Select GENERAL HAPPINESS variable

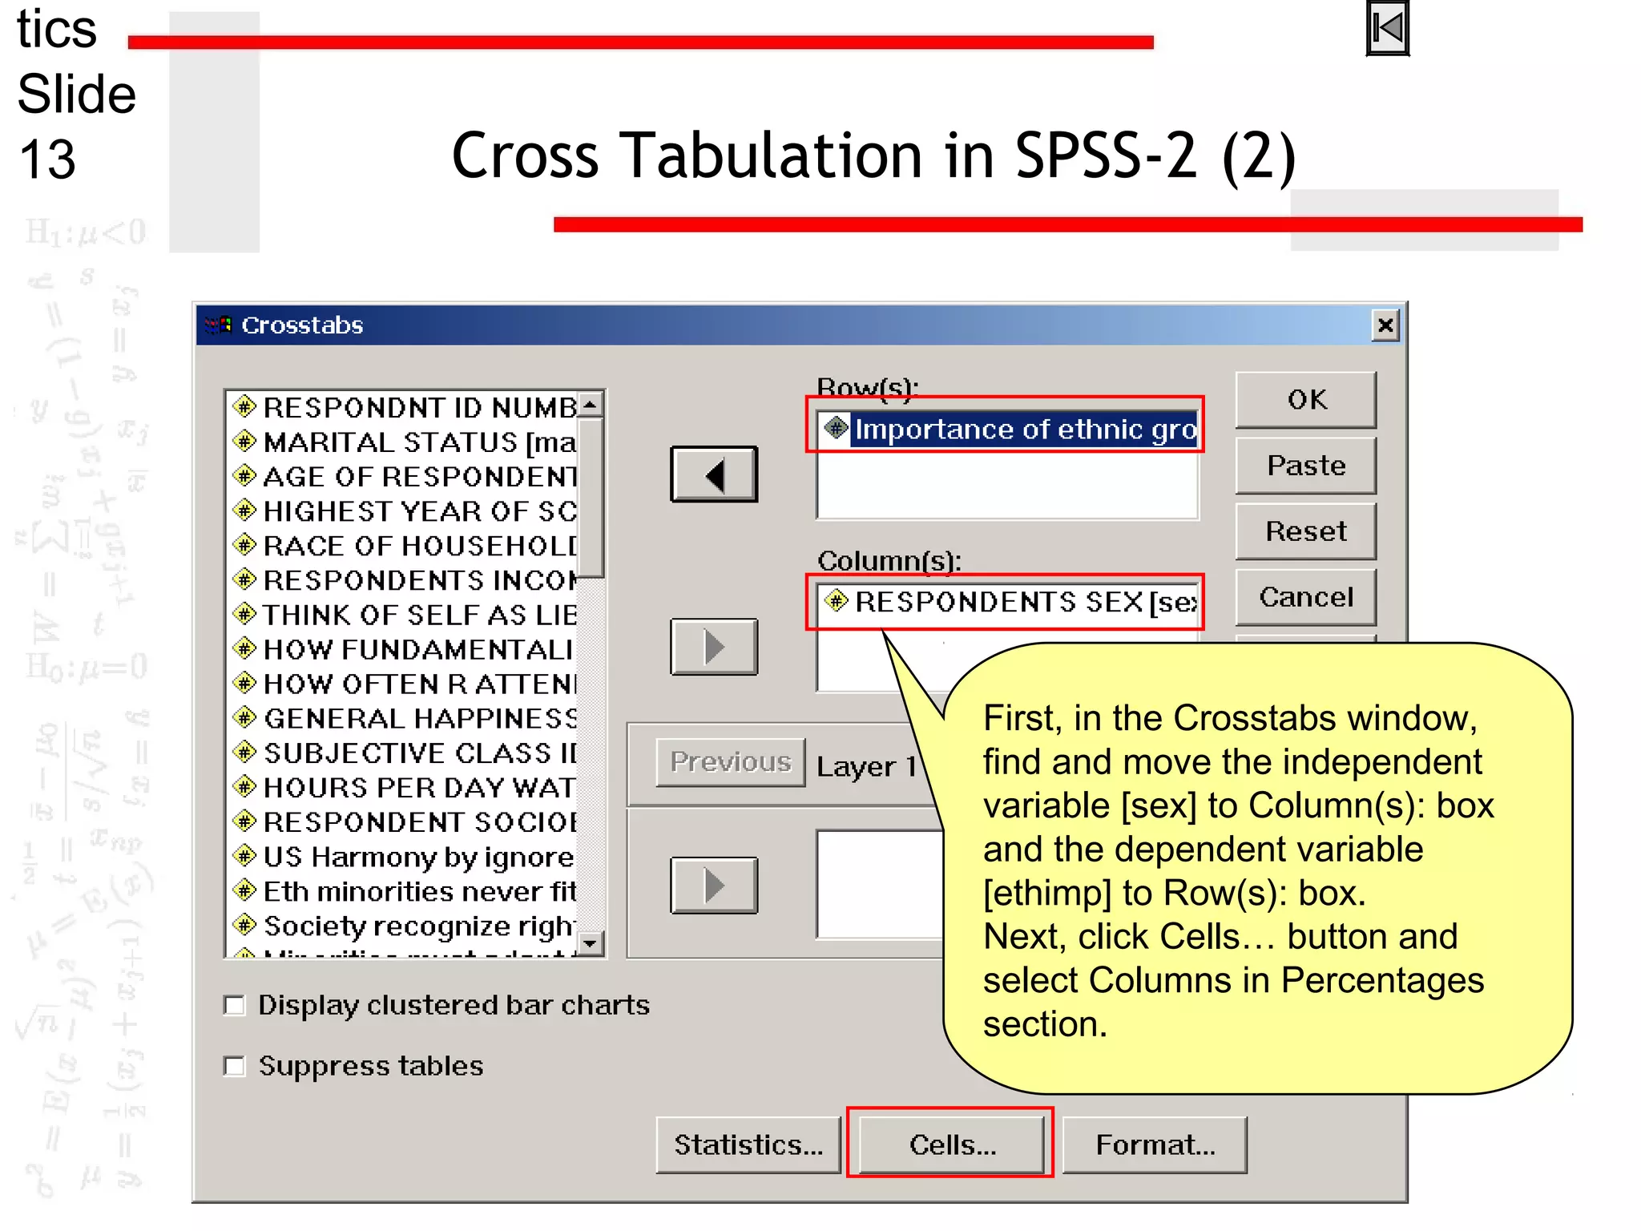(405, 717)
